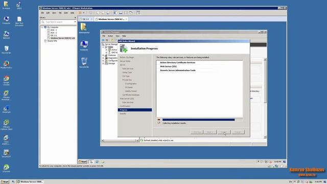Screen dimensions: 327x184
Task: Select Windows Server 2008 R2 x64 in Library
Action: click(62, 38)
